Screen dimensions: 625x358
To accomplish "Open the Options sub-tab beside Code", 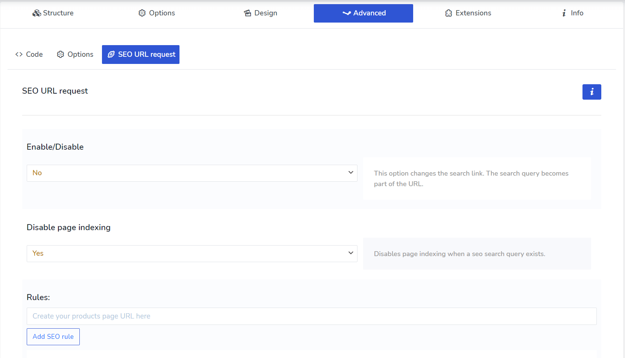I will (x=75, y=55).
